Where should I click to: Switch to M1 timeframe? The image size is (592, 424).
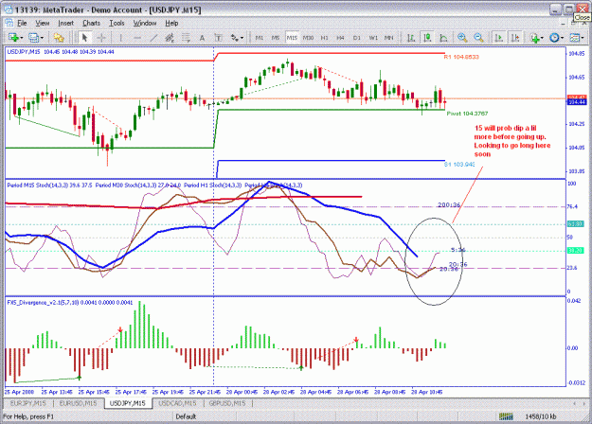coord(259,38)
